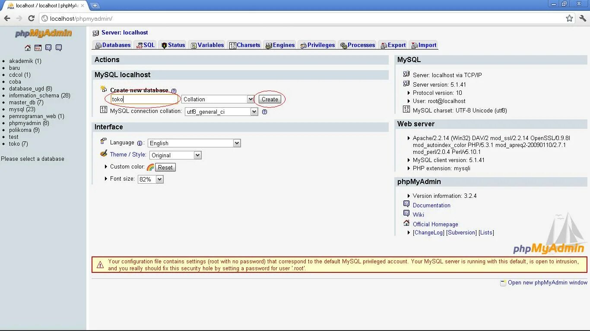
Task: Click the Reset custom color button
Action: (x=165, y=167)
